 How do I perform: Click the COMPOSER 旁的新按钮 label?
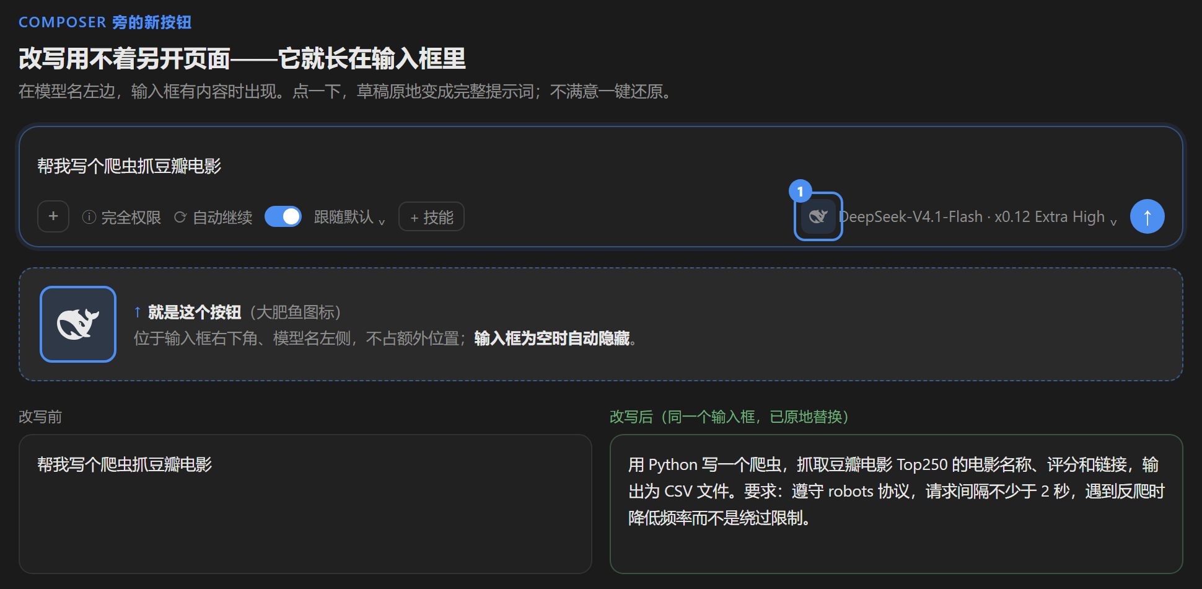[105, 22]
